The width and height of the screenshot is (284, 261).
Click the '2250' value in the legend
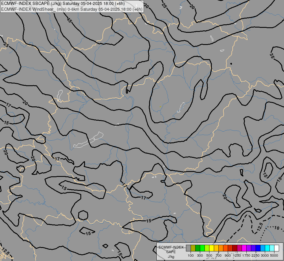[256, 255]
